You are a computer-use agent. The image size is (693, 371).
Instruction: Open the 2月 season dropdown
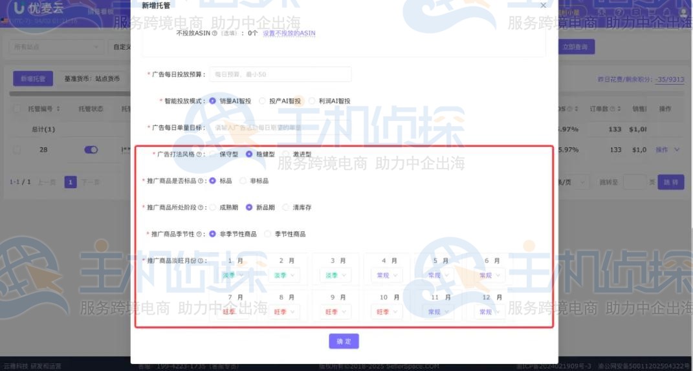coord(285,275)
